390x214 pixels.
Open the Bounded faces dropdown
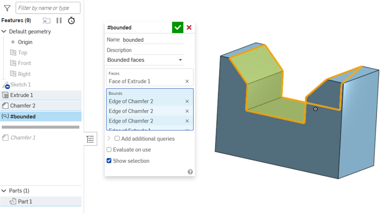145,60
